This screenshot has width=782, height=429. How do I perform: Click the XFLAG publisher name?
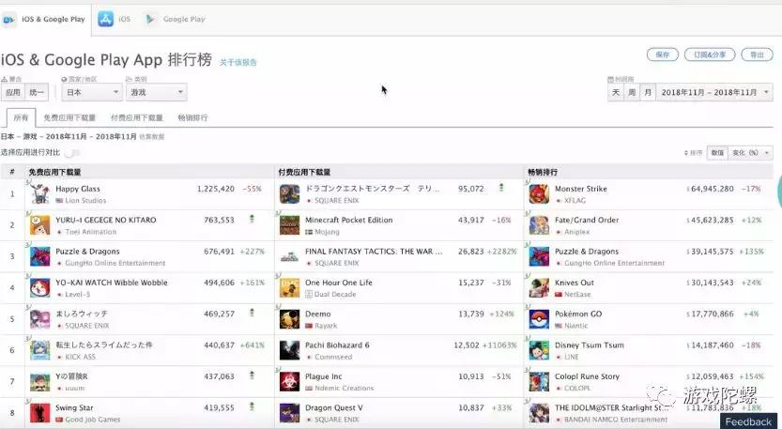pyautogui.click(x=575, y=201)
